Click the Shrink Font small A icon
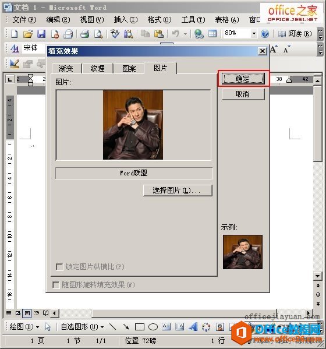Viewport: 326px width, 349px height. (x=286, y=50)
